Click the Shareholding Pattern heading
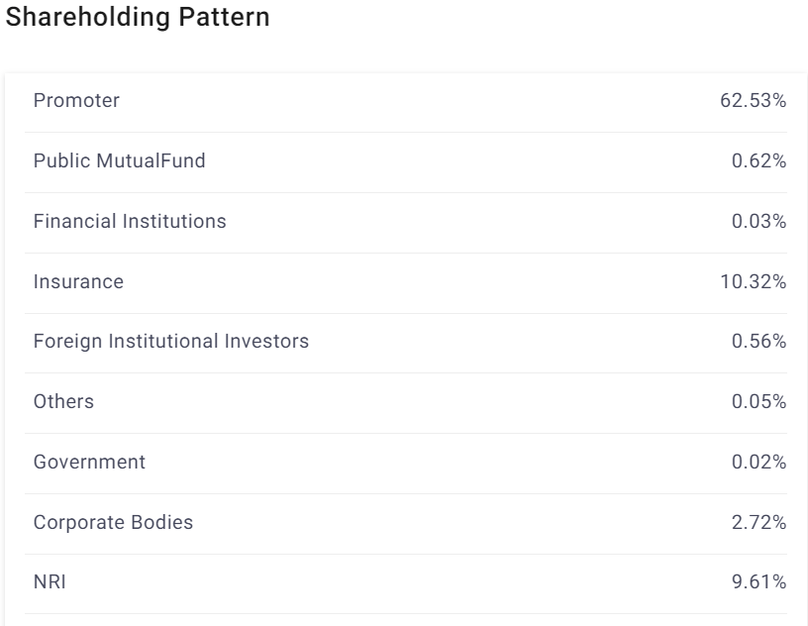 [138, 17]
